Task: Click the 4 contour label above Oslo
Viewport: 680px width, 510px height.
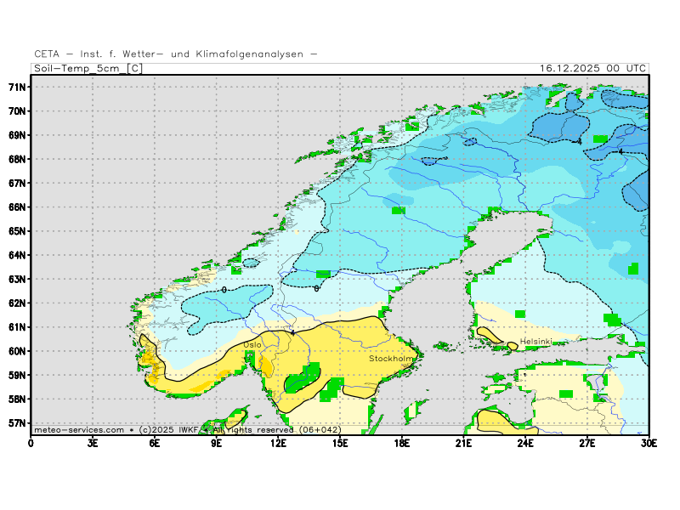Action: tap(292, 332)
